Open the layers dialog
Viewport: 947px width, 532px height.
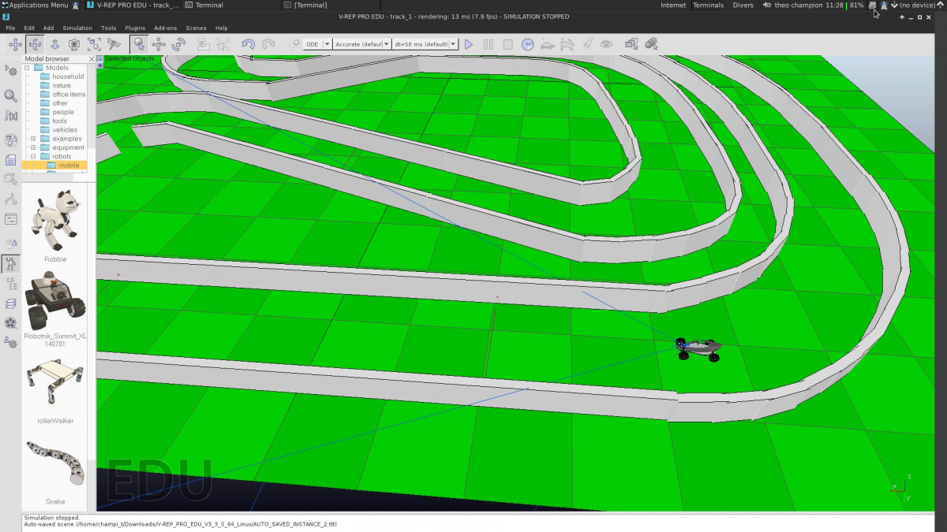point(11,303)
